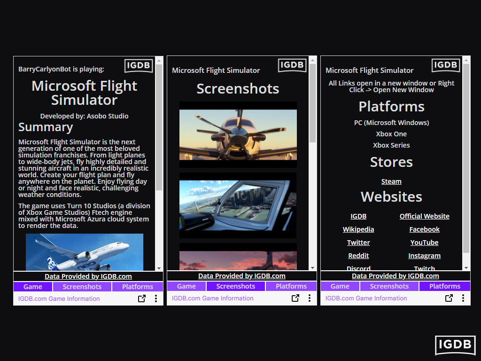Click the left panel vertical scrollbar thumb

[x=159, y=127]
